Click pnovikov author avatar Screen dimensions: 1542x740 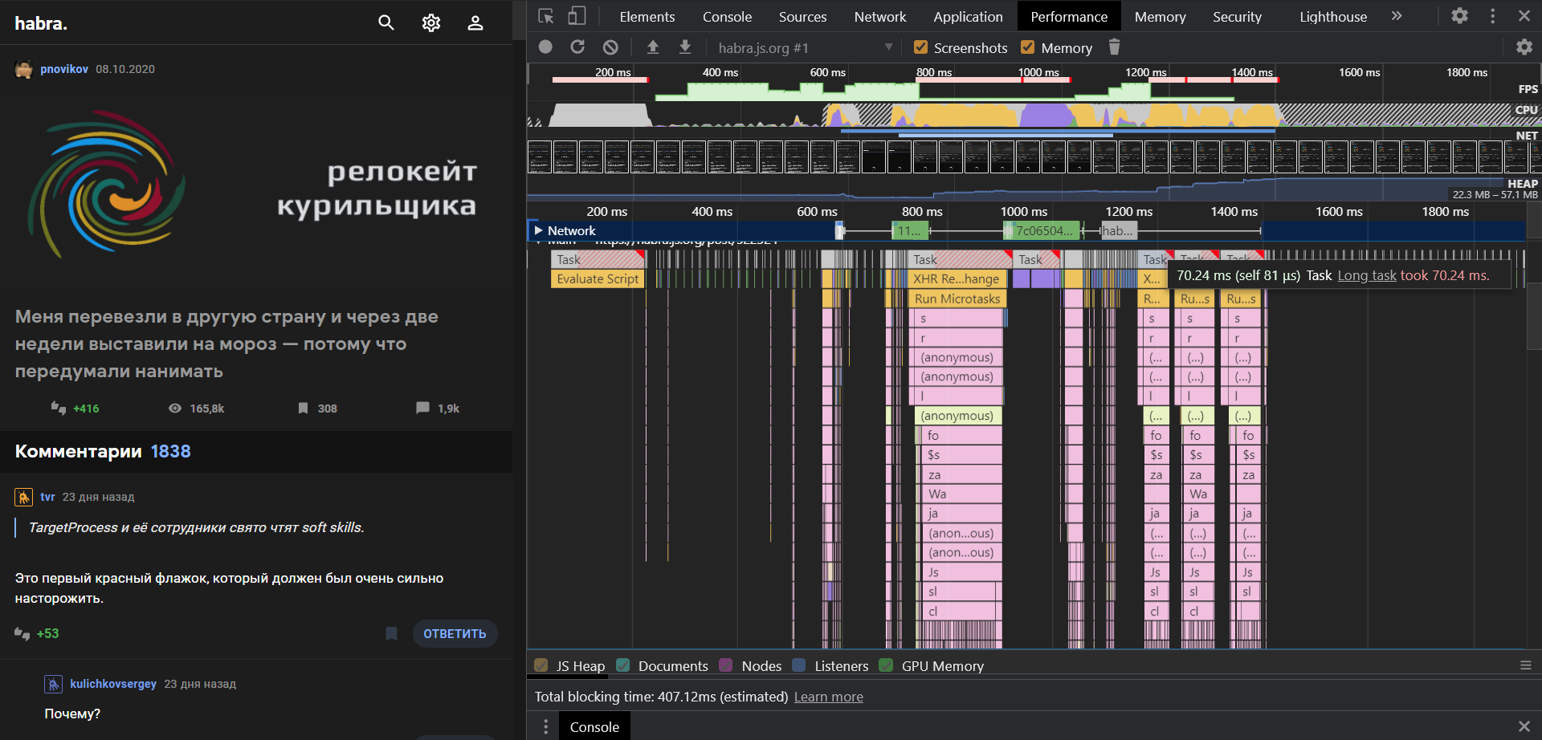[24, 69]
